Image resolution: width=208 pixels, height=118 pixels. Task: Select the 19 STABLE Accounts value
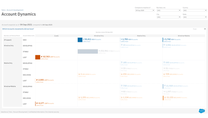click(129, 68)
